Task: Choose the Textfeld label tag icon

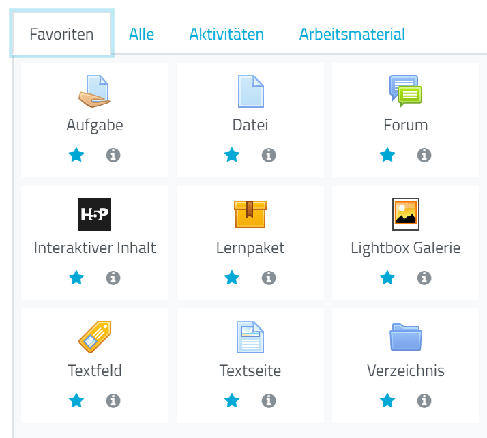Action: coord(95,337)
